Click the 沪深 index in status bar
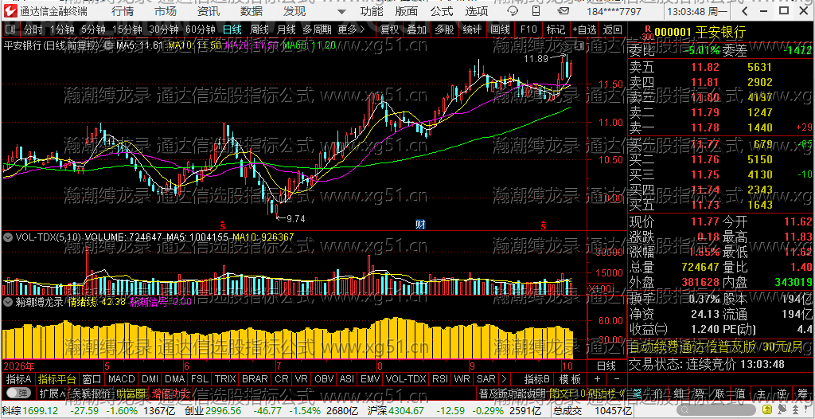The image size is (815, 419). [x=376, y=411]
